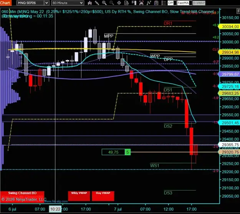240x214 pixels.
Task: Open the data box document icon
Action: click(x=126, y=3)
